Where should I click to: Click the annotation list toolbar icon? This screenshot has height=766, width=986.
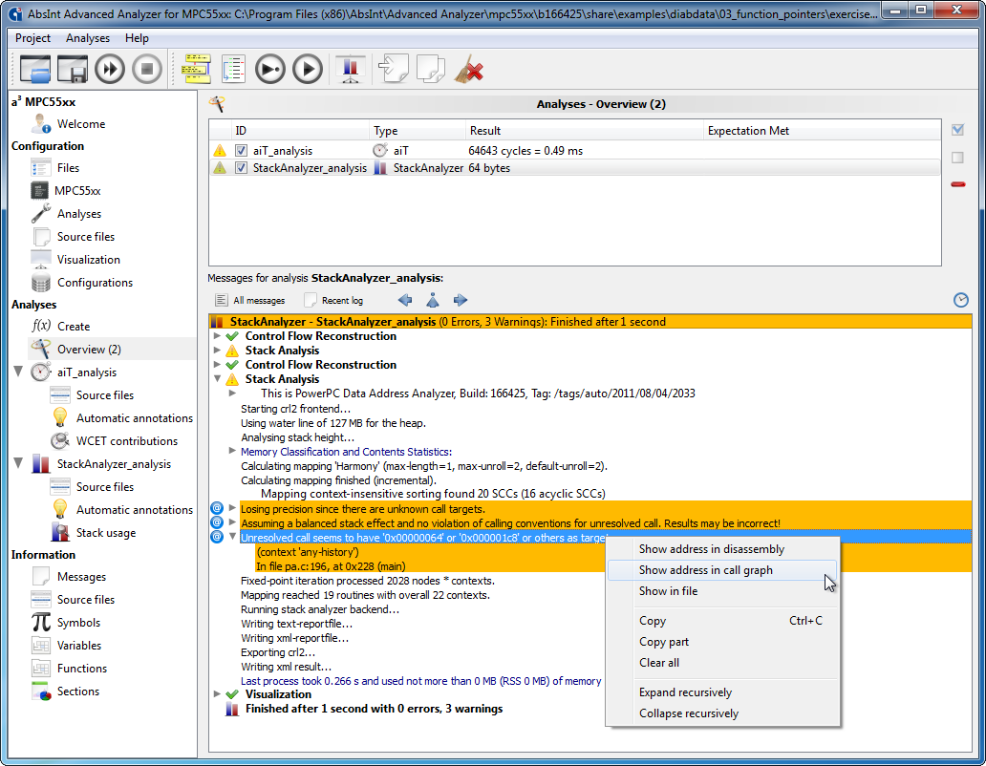point(233,69)
